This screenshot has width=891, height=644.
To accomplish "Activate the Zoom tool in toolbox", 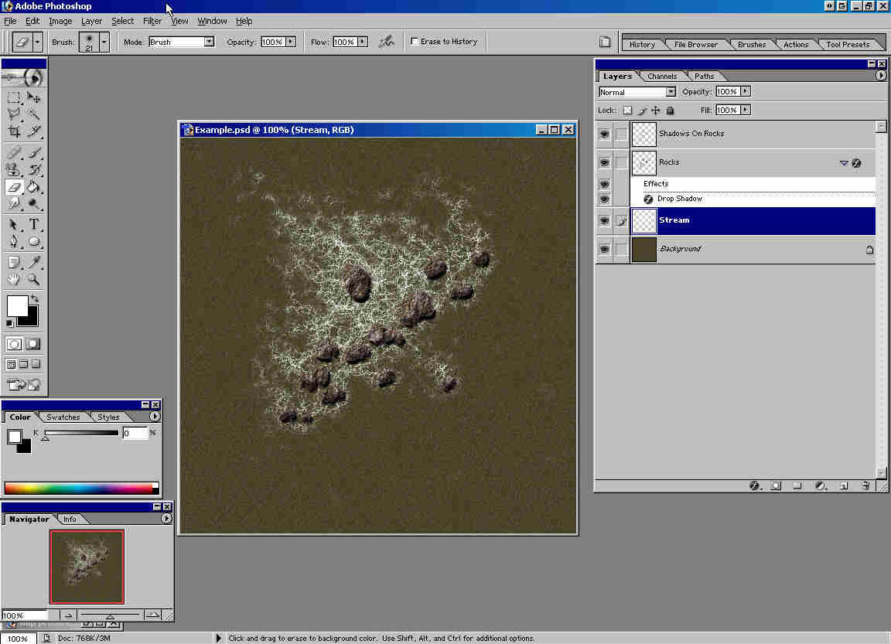I will pyautogui.click(x=34, y=280).
